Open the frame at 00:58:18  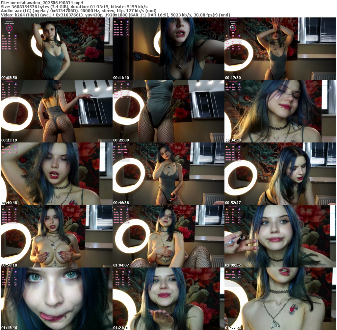coord(56,236)
